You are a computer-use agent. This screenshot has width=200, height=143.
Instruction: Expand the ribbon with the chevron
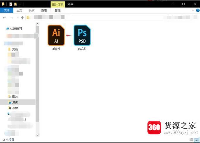point(193,11)
